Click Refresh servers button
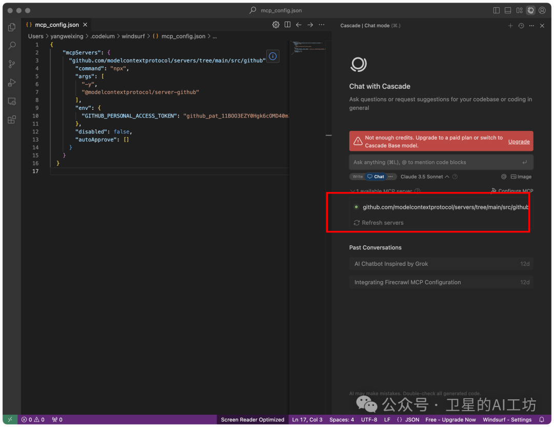 click(379, 223)
